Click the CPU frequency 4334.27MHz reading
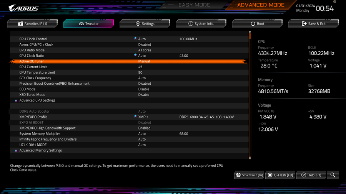Image resolution: width=346 pixels, height=194 pixels. pyautogui.click(x=273, y=53)
